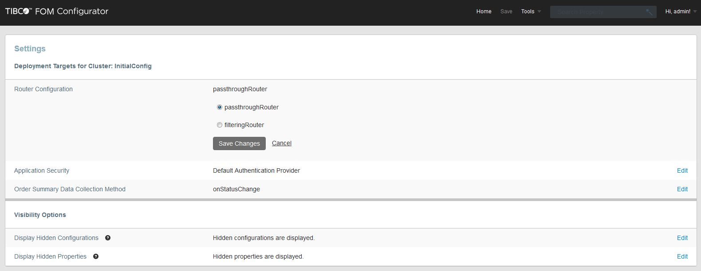Edit Order Summary Data Collection Method
701x271 pixels.
pyautogui.click(x=682, y=189)
